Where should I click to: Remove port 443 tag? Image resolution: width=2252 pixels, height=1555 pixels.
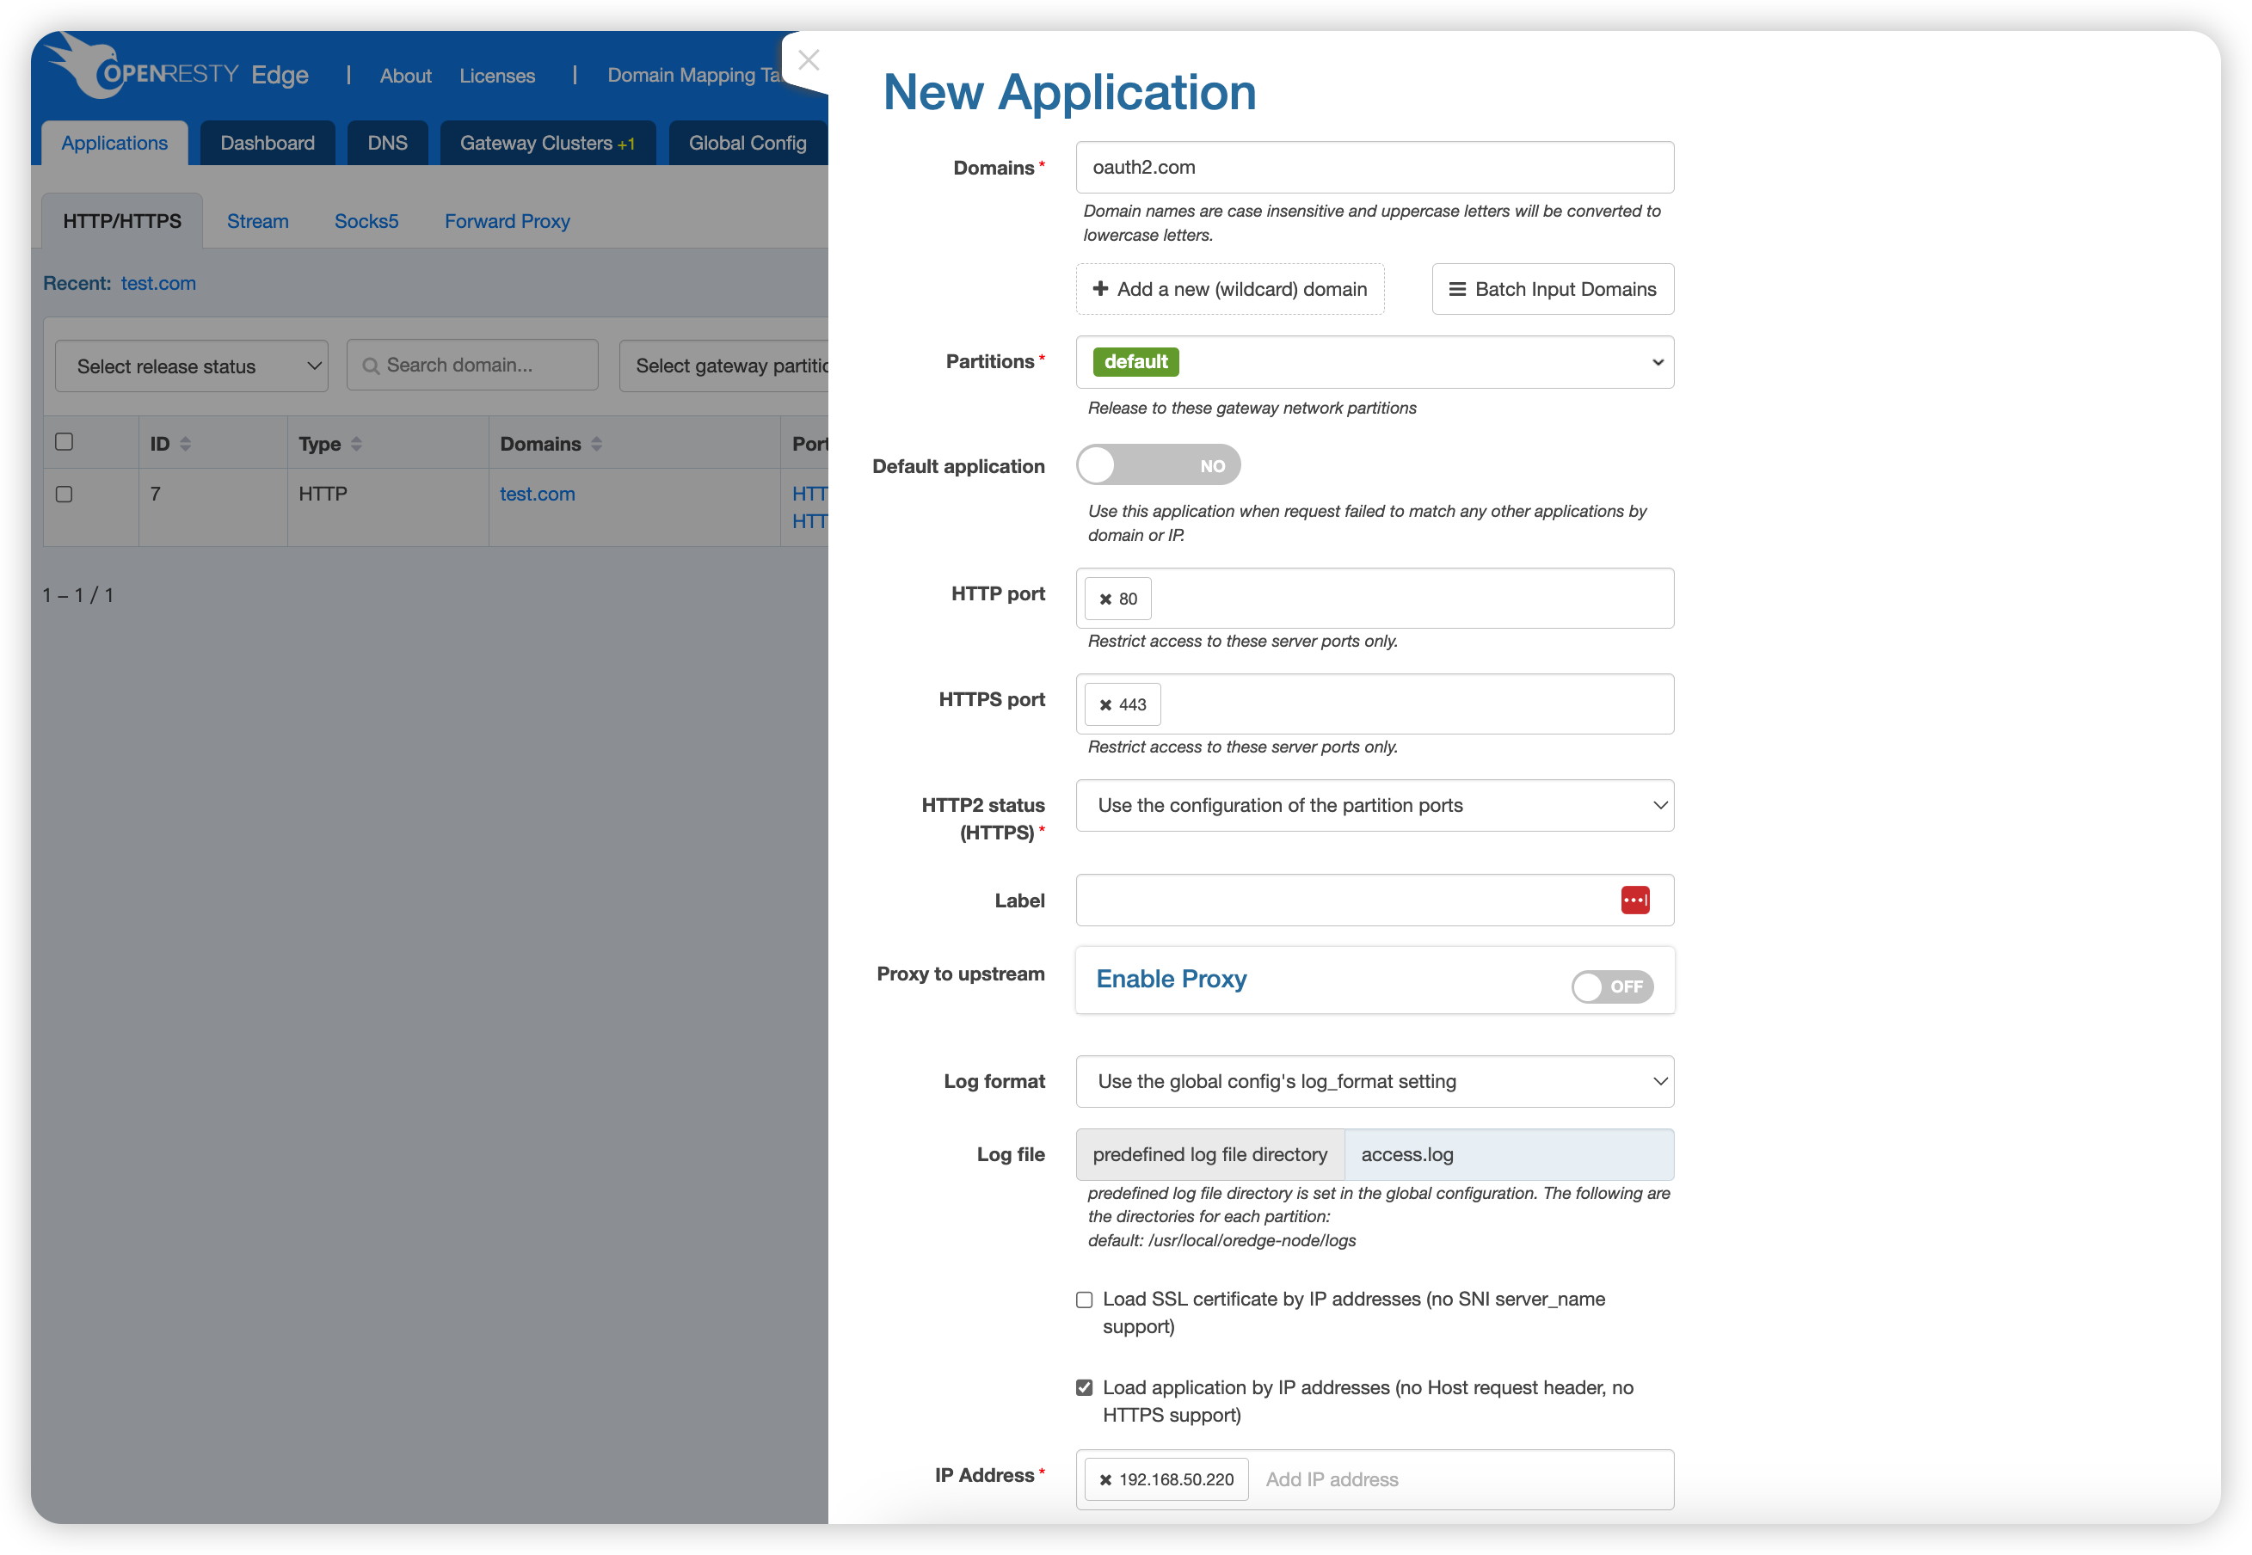coord(1105,704)
